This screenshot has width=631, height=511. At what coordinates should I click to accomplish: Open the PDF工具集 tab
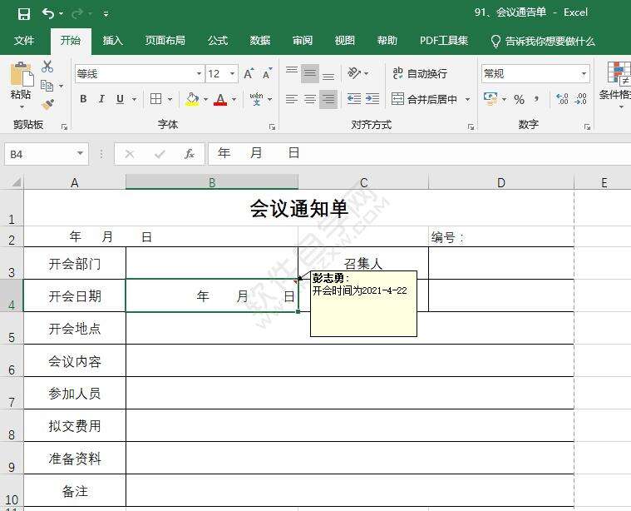444,41
